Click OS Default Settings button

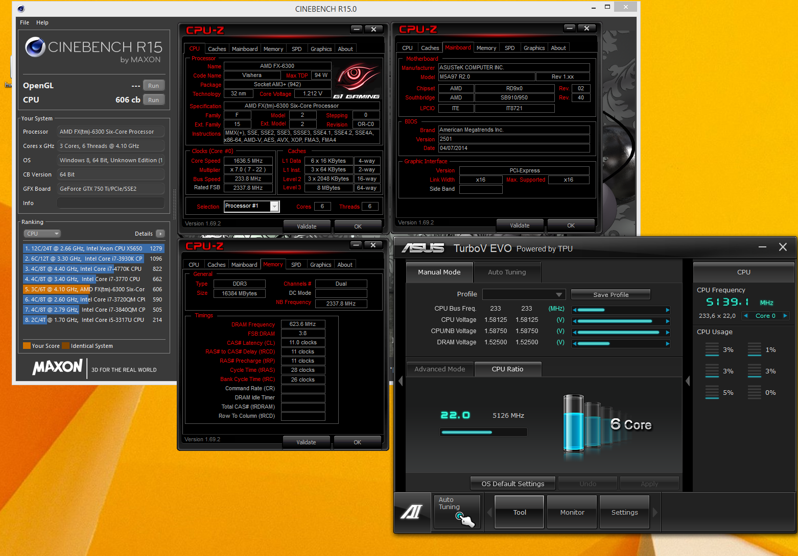point(513,484)
